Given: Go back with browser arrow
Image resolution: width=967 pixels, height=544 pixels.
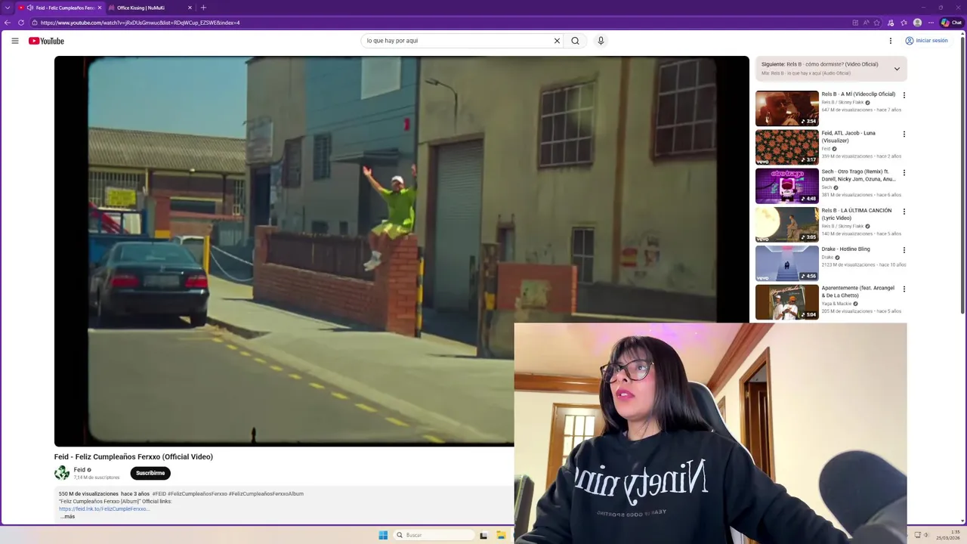Looking at the screenshot, I should (8, 23).
